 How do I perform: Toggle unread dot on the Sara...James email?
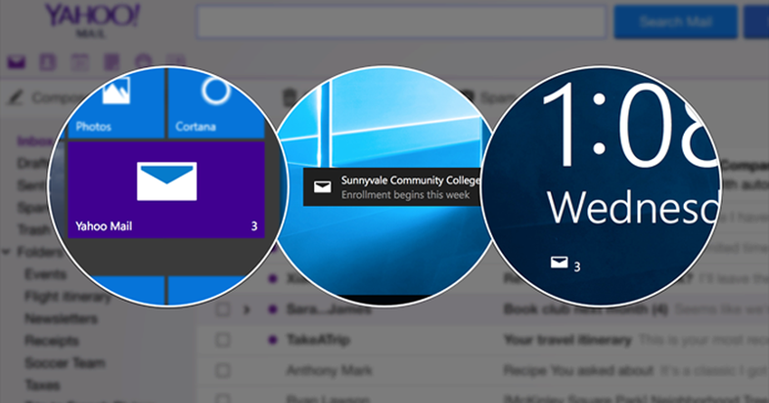coord(273,309)
